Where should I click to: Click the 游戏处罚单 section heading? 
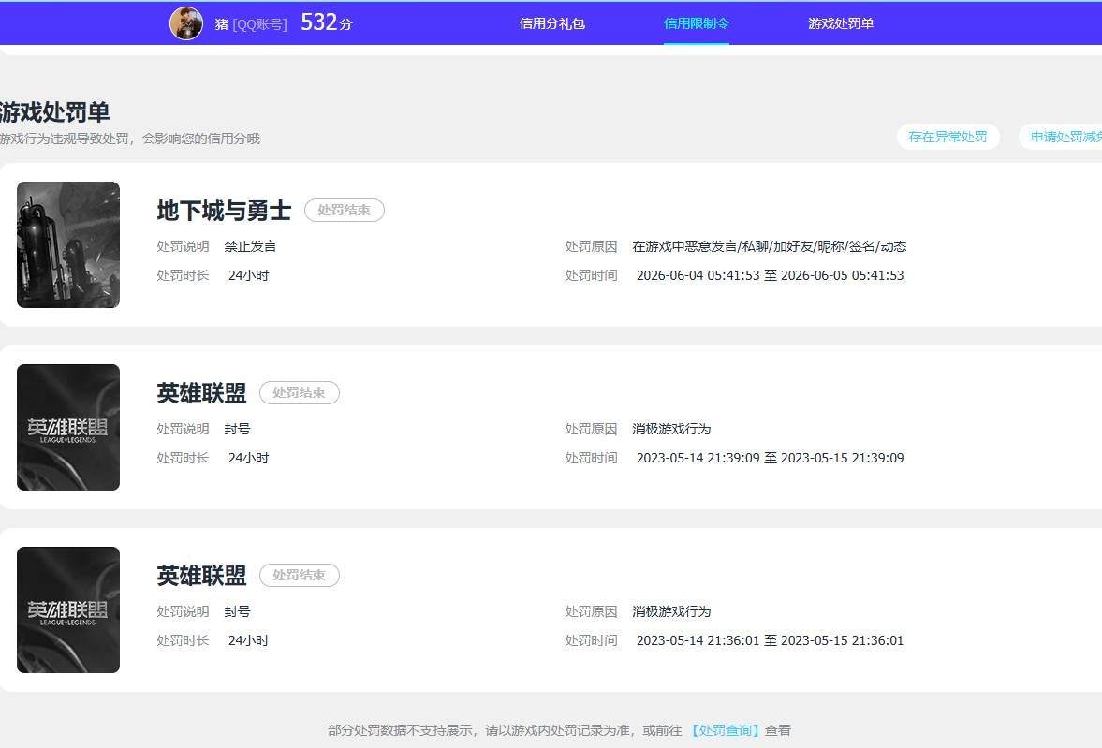click(x=55, y=112)
